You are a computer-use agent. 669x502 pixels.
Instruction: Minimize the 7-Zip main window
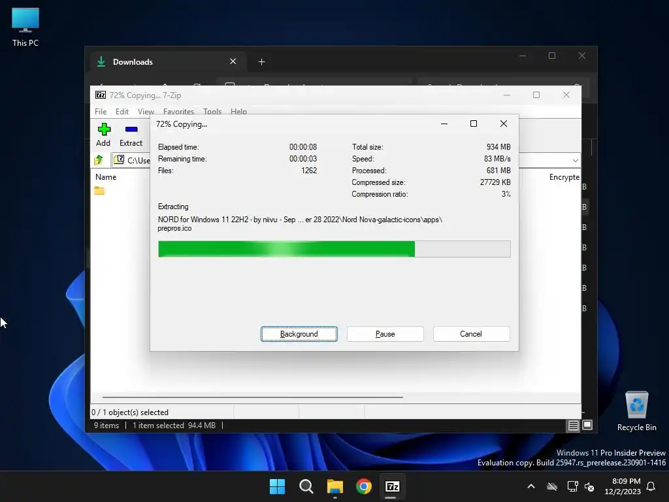click(507, 95)
